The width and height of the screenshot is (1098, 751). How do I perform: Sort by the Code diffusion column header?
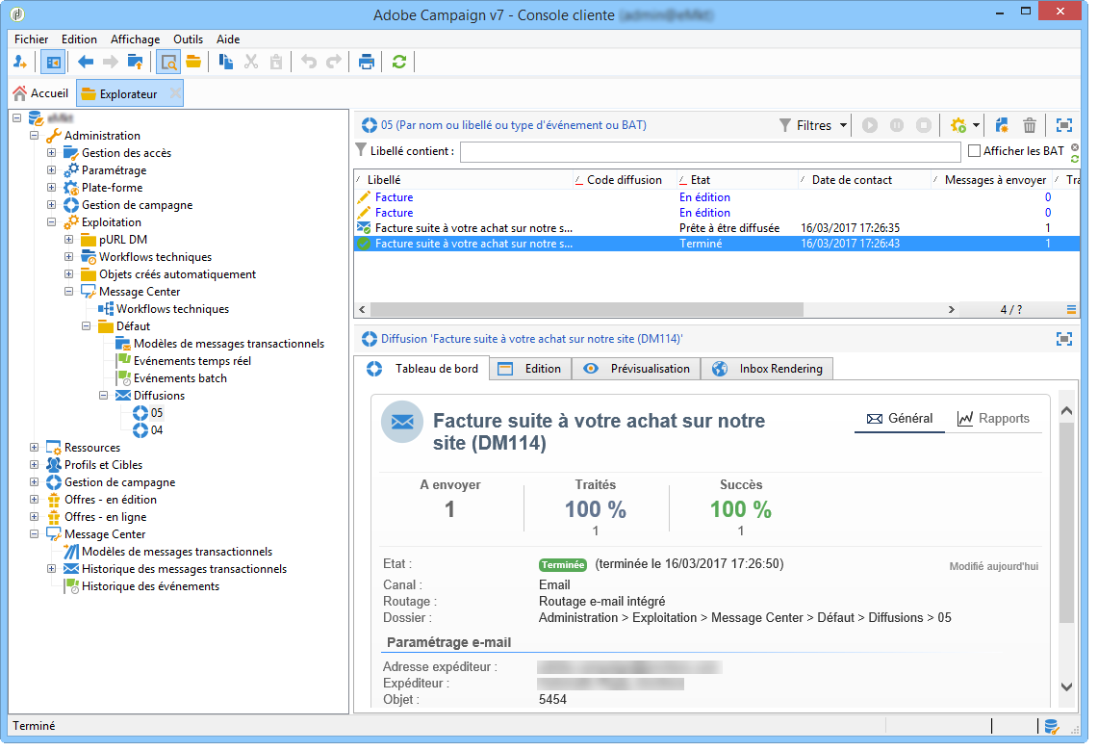[x=624, y=180]
